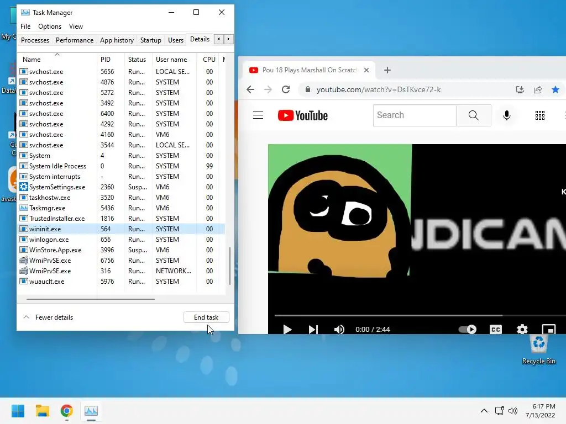Open the video player settings gear

point(522,329)
